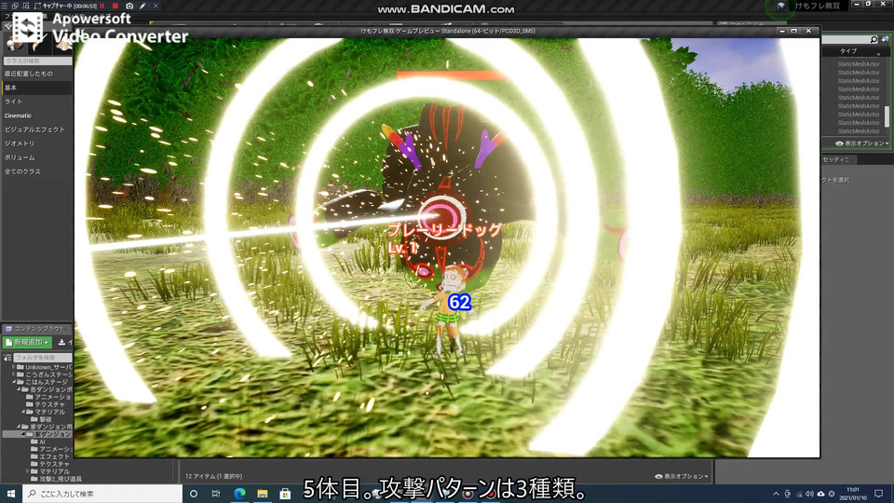Collapse the こはんステージ folder
This screenshot has width=894, height=503.
tap(14, 382)
